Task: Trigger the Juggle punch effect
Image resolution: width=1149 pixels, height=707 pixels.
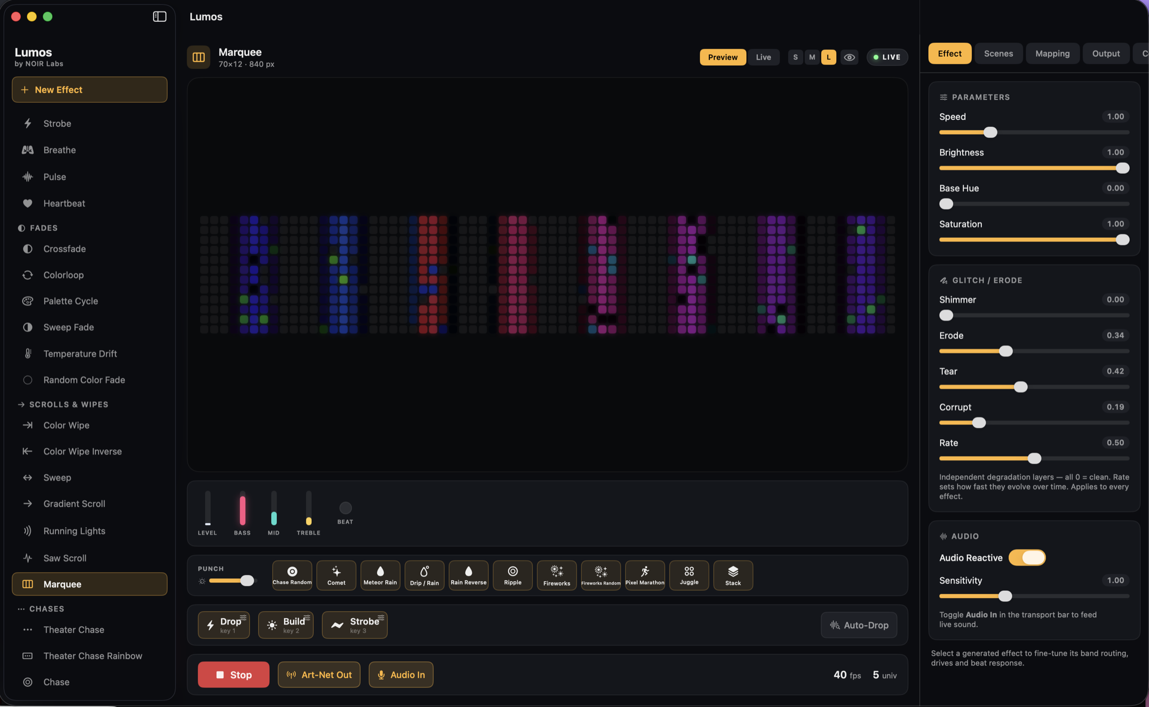Action: [x=689, y=575]
